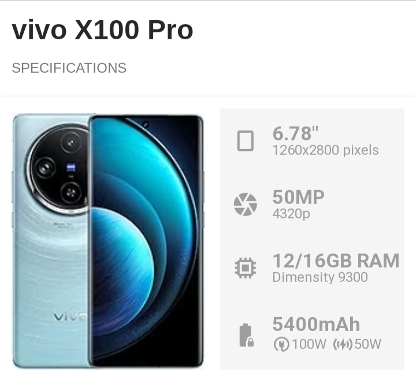This screenshot has width=416, height=379.
Task: Click the wired charging plug icon
Action: pyautogui.click(x=281, y=344)
